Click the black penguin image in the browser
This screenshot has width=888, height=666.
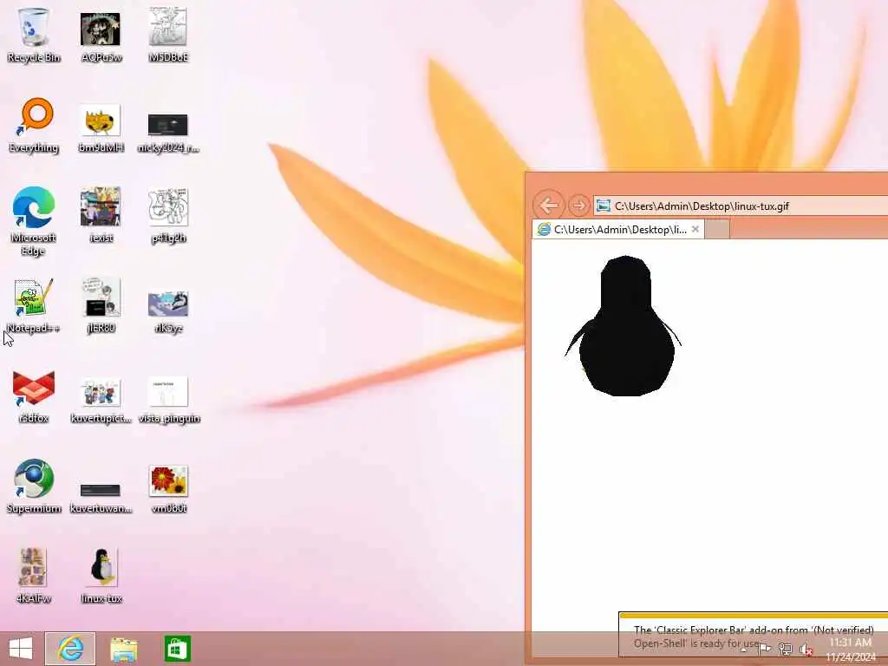(x=623, y=326)
